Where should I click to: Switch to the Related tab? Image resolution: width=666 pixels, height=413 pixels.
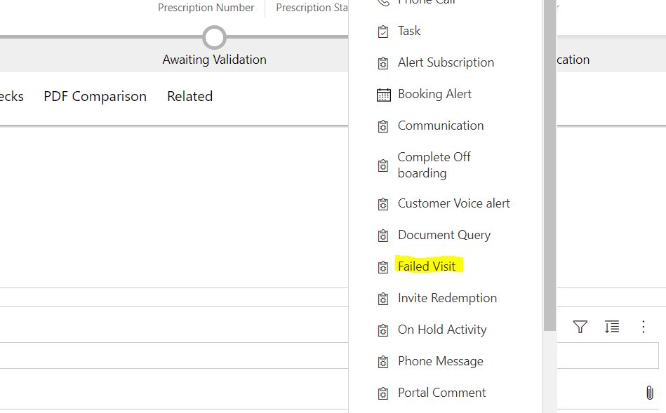pyautogui.click(x=189, y=96)
